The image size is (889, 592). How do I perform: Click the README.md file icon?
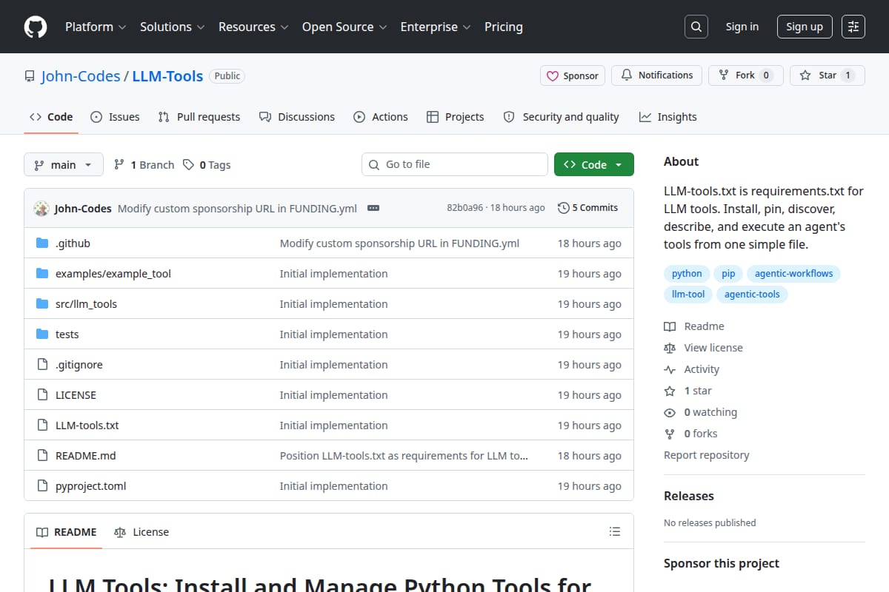42,455
